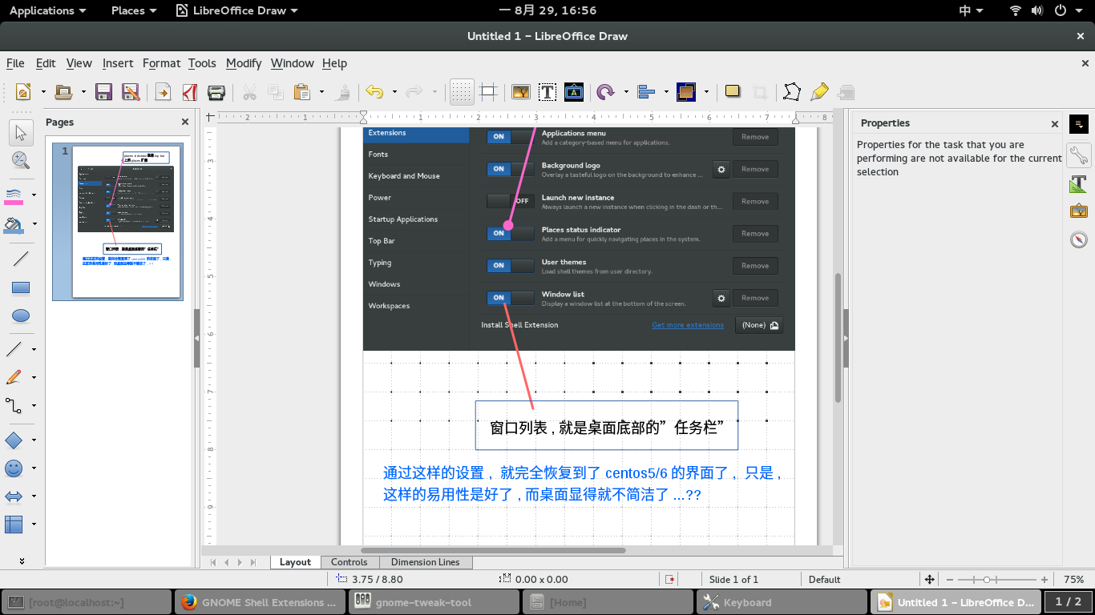Click the Paste clipboard icon
1095x615 pixels.
click(302, 92)
